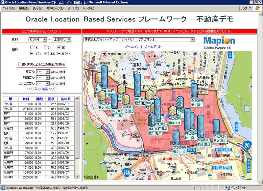Screen dimensions: 263x191
Task: Click the beige building above 66,000円 敷1 礼1
Action: click(x=172, y=111)
